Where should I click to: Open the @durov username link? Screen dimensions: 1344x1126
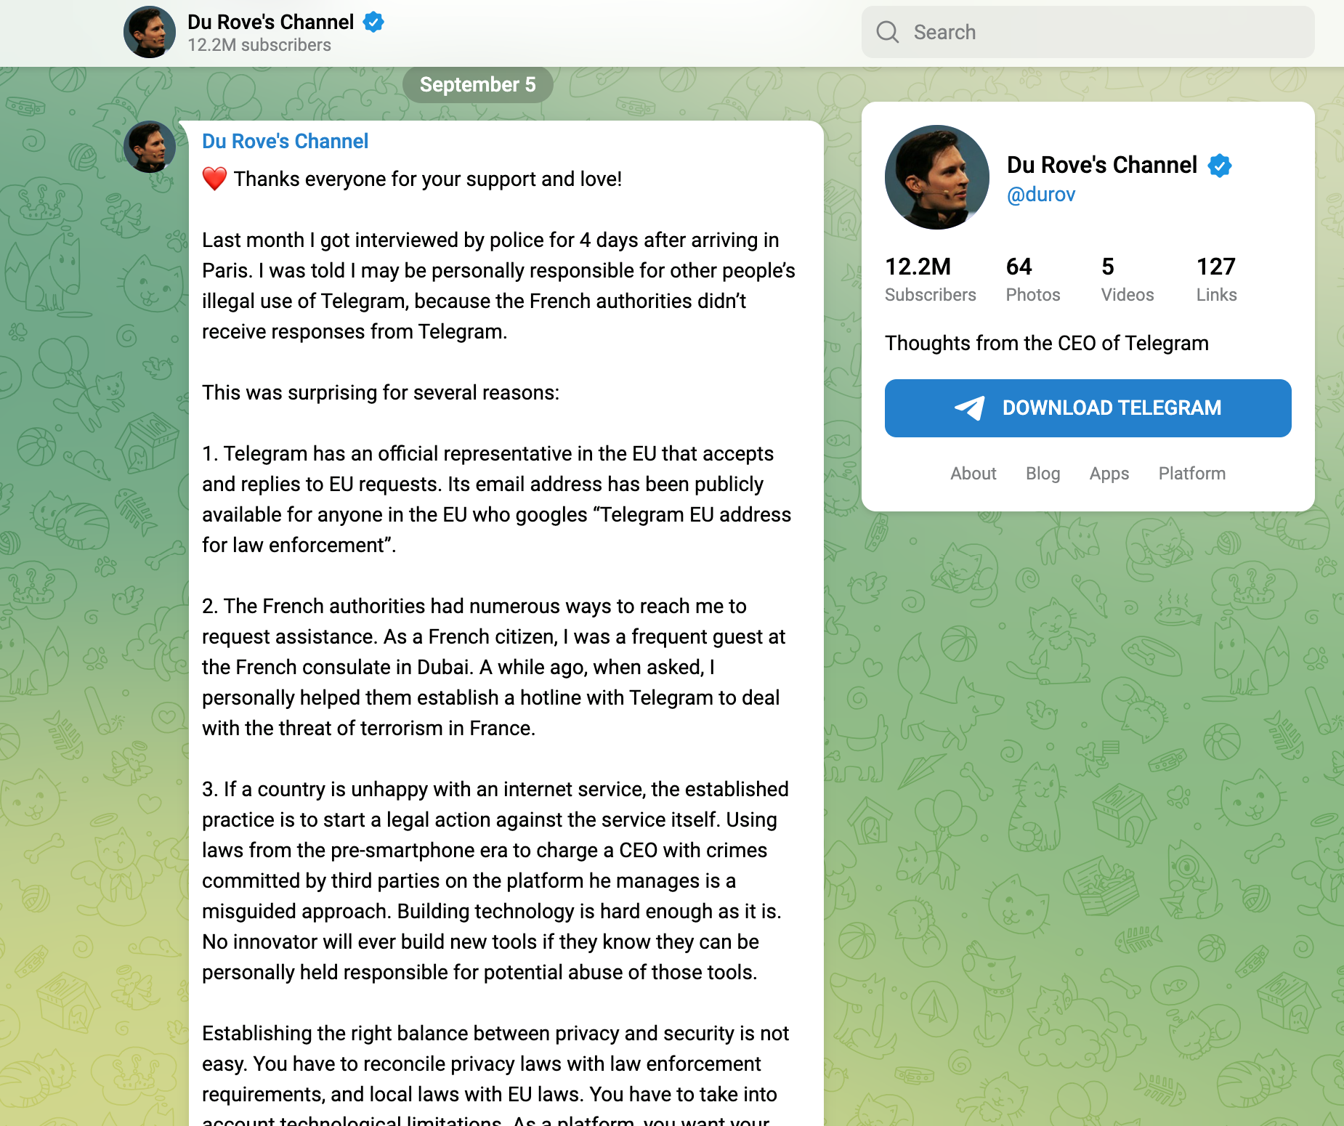pos(1040,195)
